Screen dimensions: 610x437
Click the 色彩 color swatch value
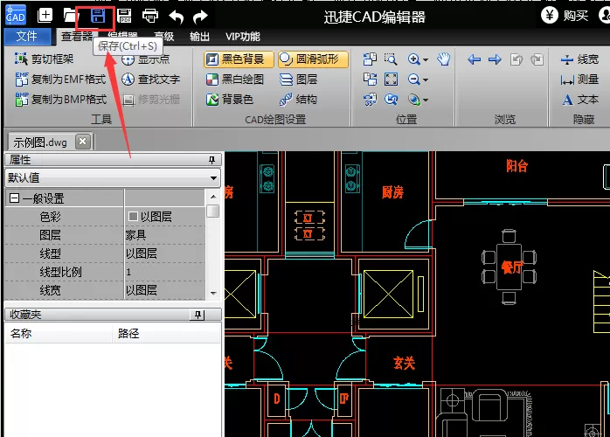click(133, 216)
